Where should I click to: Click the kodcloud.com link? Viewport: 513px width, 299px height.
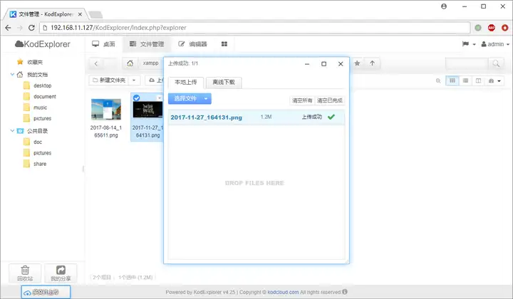283,292
